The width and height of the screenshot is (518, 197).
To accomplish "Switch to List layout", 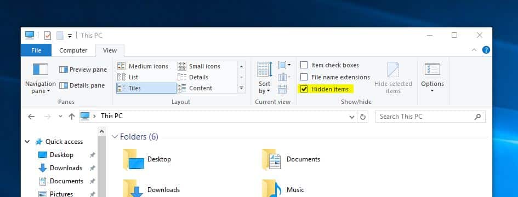I will point(128,77).
